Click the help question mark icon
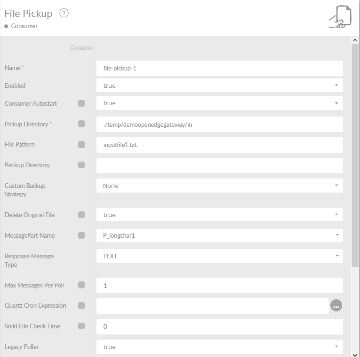Image resolution: width=360 pixels, height=357 pixels. click(64, 13)
